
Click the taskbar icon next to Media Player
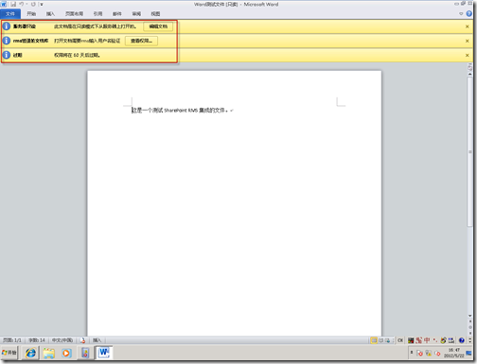click(x=85, y=353)
